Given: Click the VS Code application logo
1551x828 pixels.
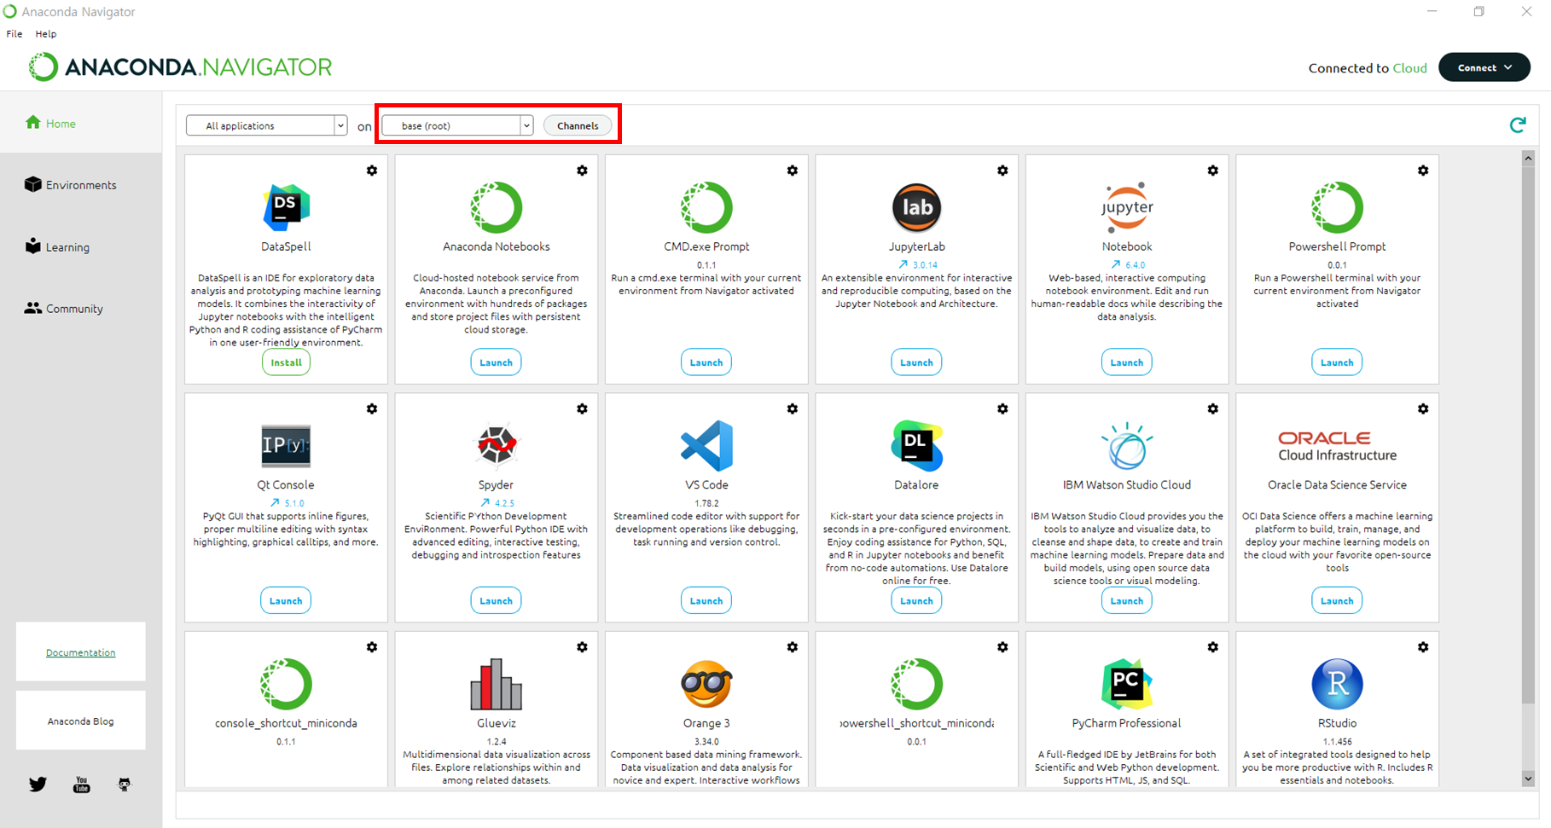Looking at the screenshot, I should click(x=706, y=445).
